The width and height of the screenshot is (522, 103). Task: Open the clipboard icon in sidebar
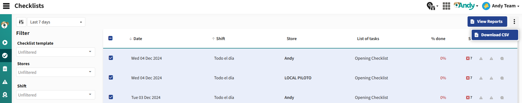click(5, 69)
